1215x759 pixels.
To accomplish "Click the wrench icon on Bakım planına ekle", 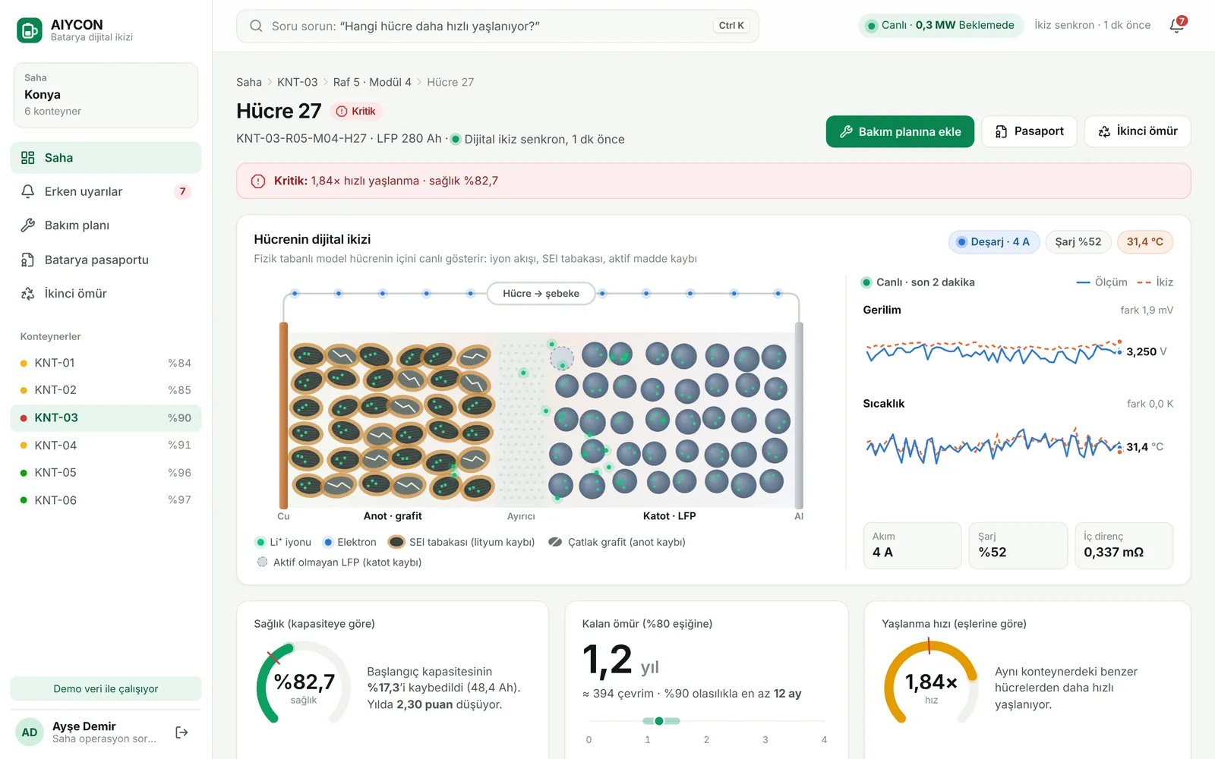I will [846, 131].
